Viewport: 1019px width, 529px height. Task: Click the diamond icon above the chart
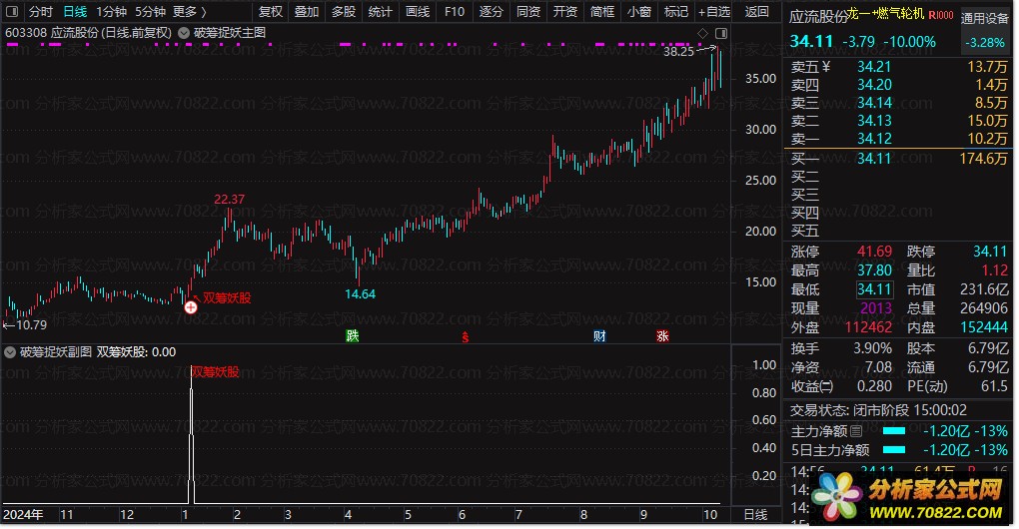[x=702, y=33]
